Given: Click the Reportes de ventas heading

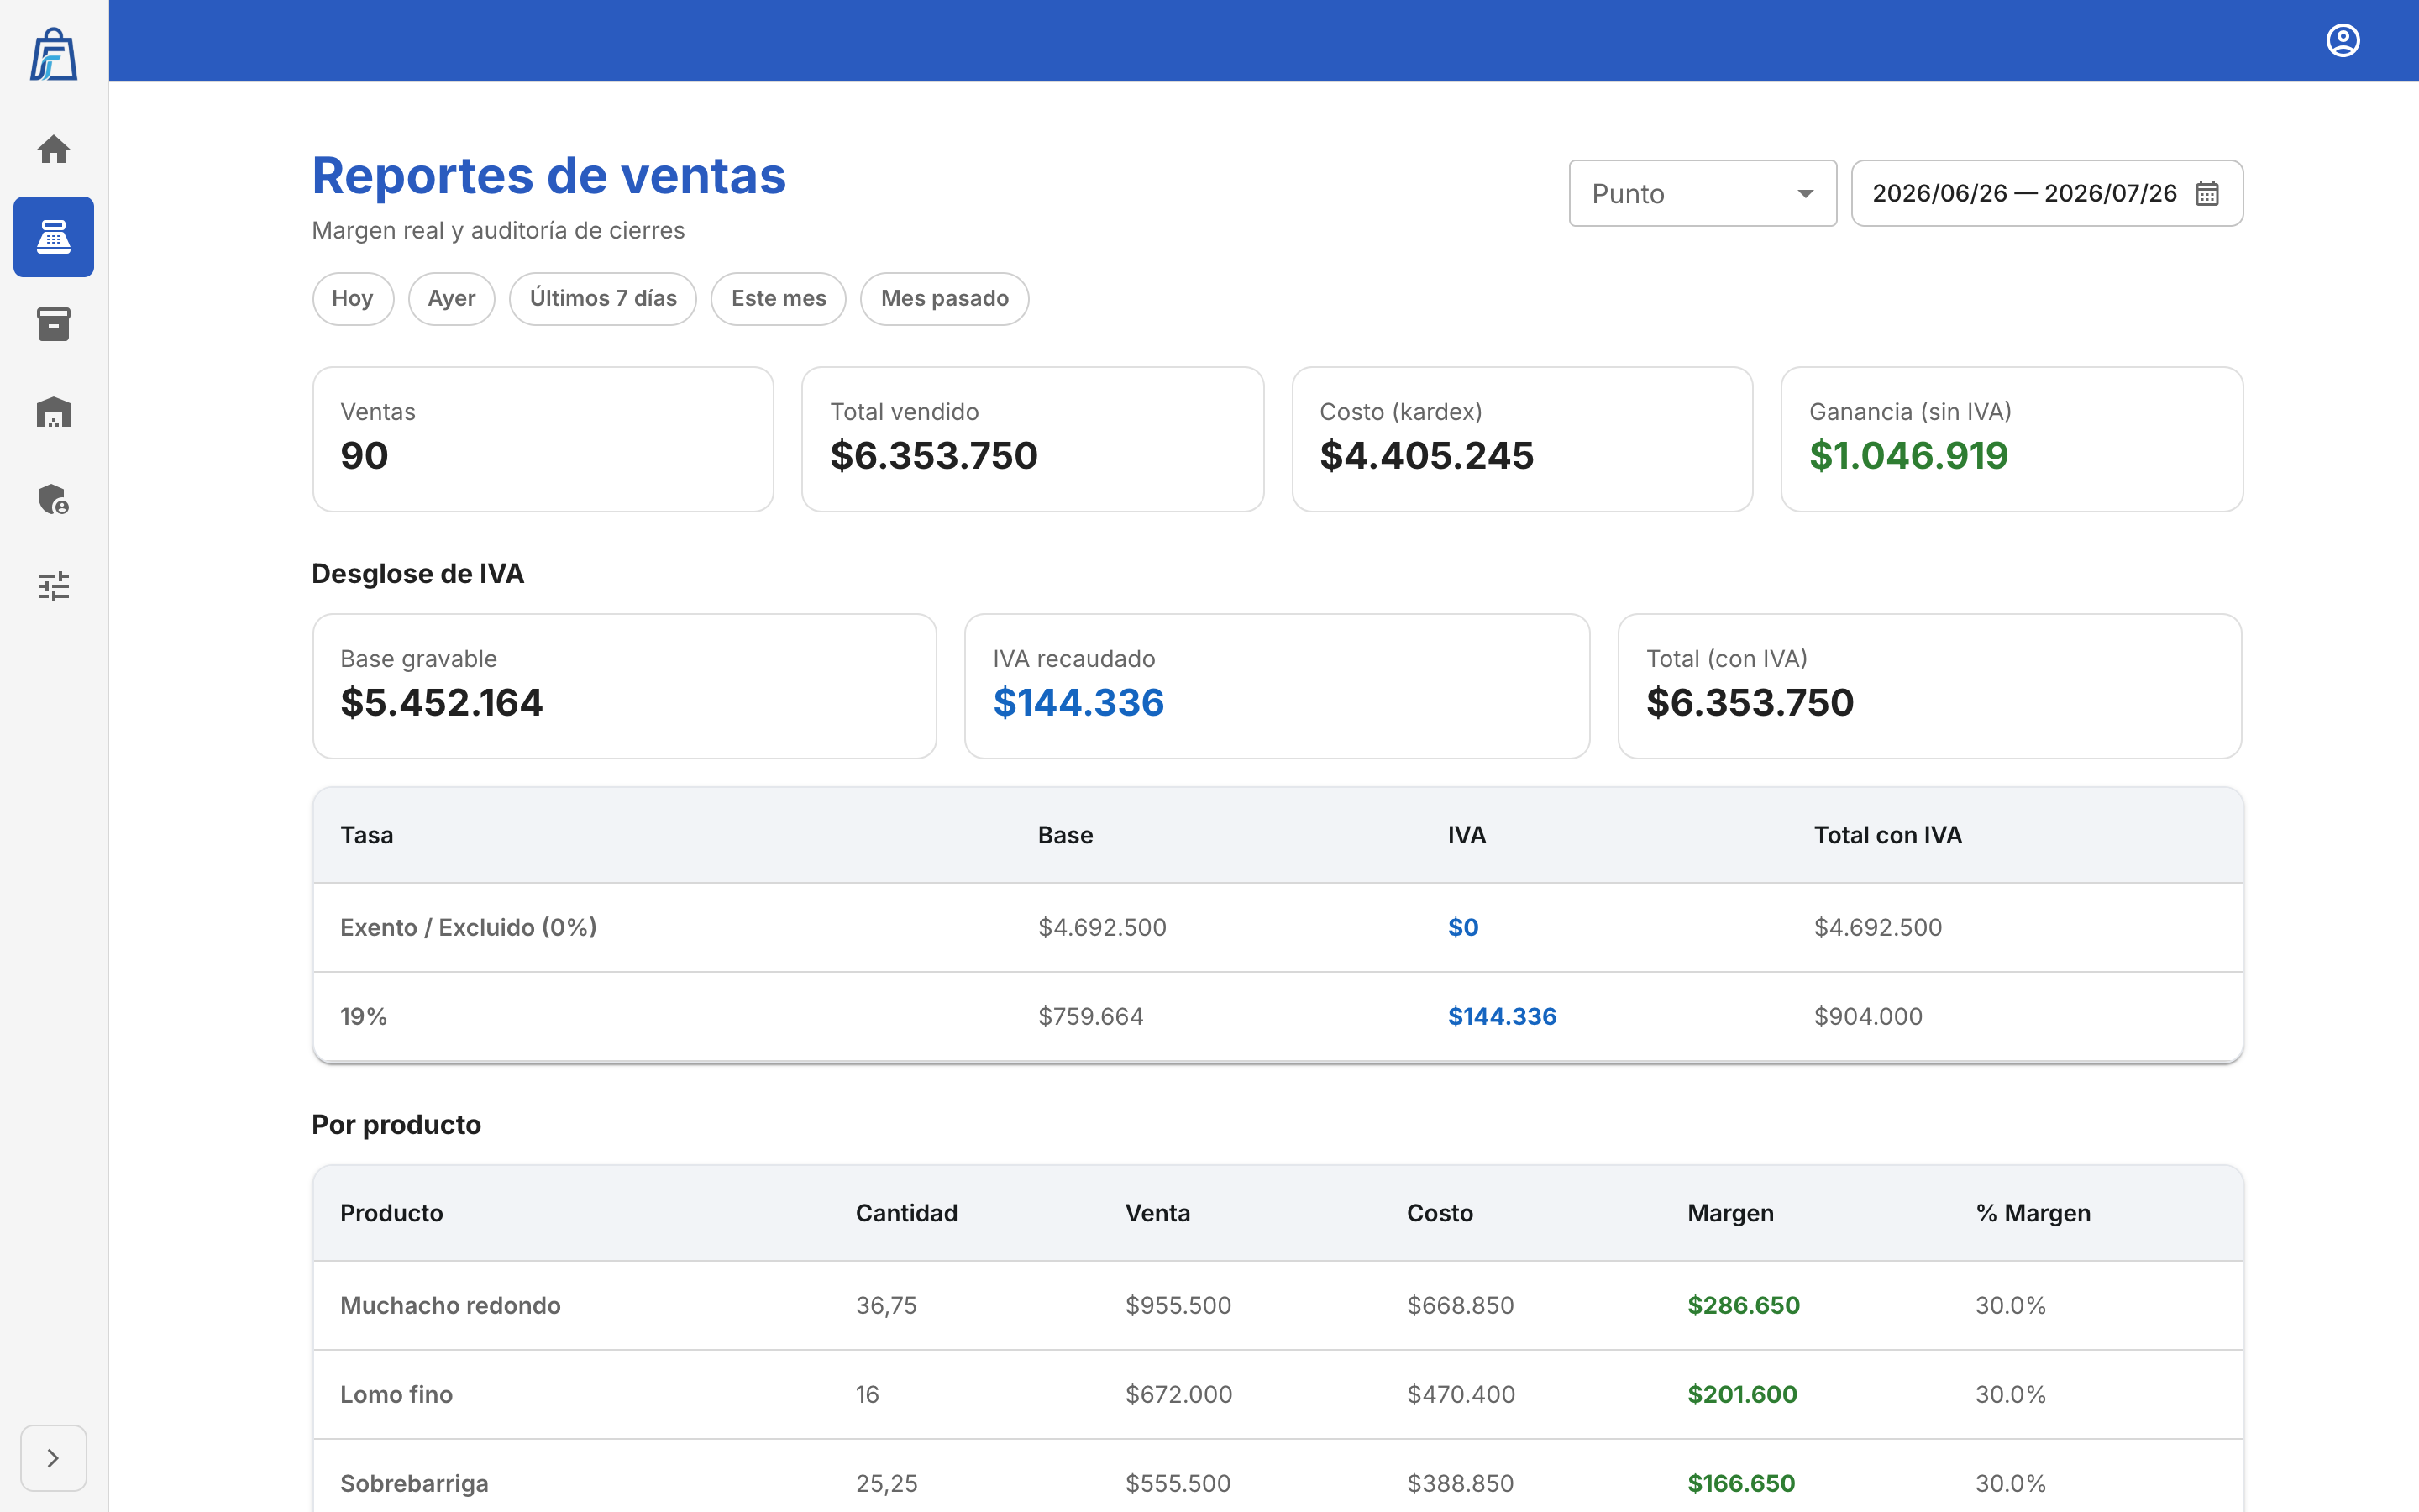Looking at the screenshot, I should [548, 175].
